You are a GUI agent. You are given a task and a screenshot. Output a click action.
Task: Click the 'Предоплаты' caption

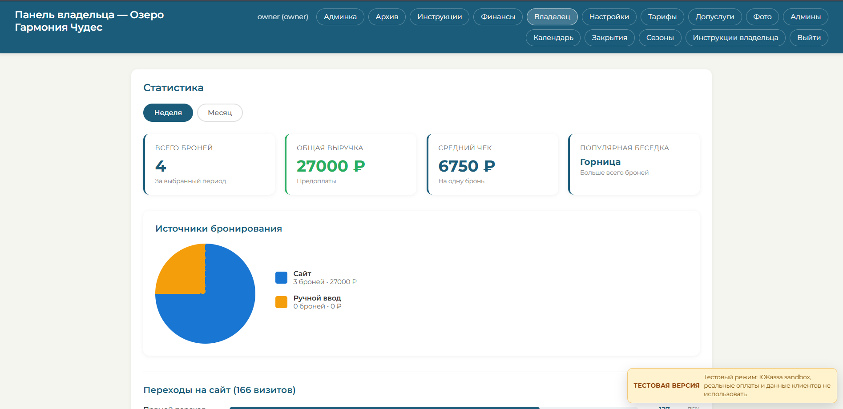(316, 181)
